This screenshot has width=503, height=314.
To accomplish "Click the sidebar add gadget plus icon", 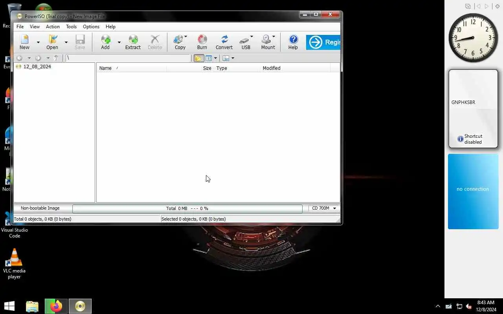I will point(497,6).
